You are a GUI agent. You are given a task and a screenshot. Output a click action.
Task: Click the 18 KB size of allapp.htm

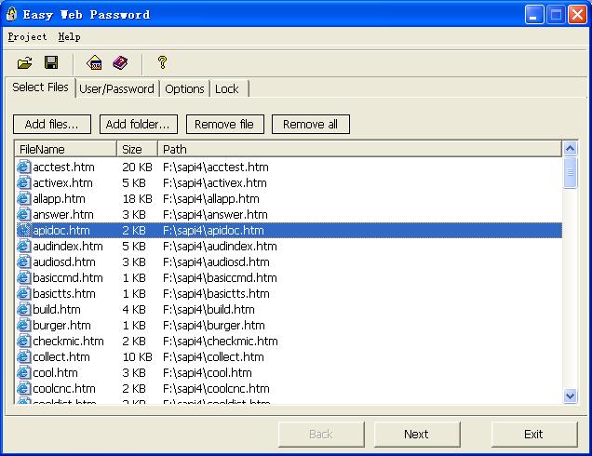pyautogui.click(x=137, y=198)
